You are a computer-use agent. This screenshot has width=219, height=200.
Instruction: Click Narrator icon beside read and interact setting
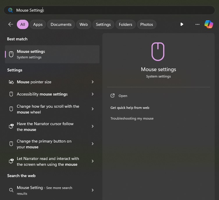11,161
